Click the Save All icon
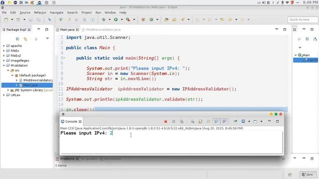319x179 pixels. 38,19
